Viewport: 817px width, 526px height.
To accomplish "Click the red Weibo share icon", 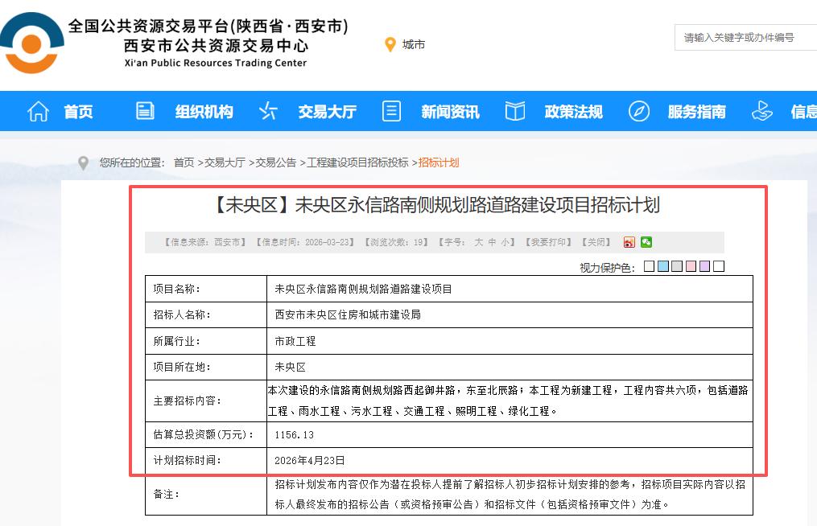I will point(629,242).
